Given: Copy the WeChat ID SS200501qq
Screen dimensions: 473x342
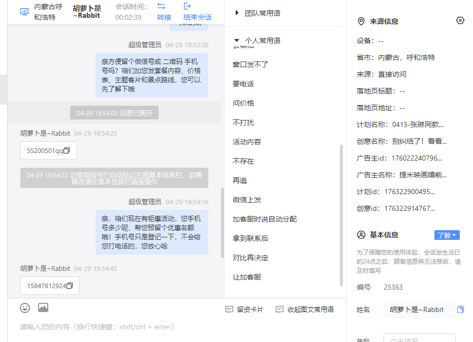Looking at the screenshot, I should click(67, 150).
